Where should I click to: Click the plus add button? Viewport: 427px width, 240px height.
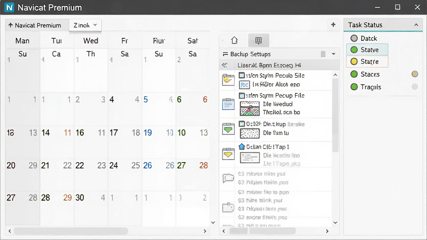point(333,25)
